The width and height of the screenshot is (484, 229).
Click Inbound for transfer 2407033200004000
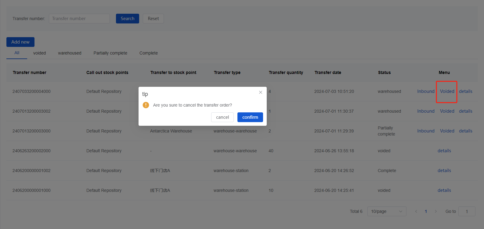[426, 91]
